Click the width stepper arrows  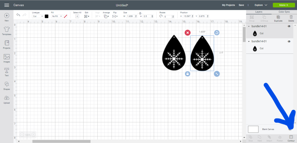(136, 16)
